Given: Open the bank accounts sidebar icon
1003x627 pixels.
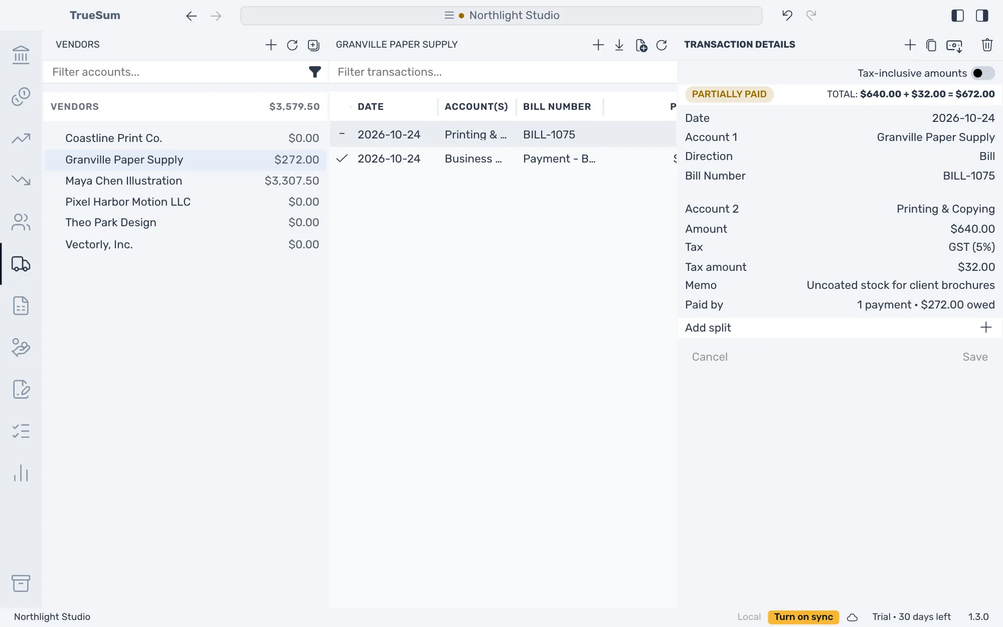Looking at the screenshot, I should coord(21,55).
